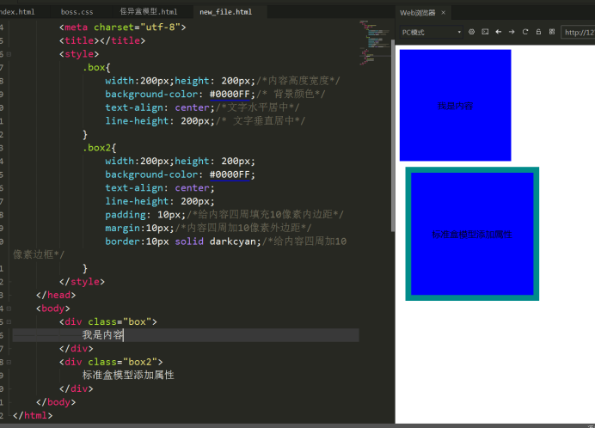Switch to the boss.css tab
The width and height of the screenshot is (595, 428).
(x=77, y=12)
